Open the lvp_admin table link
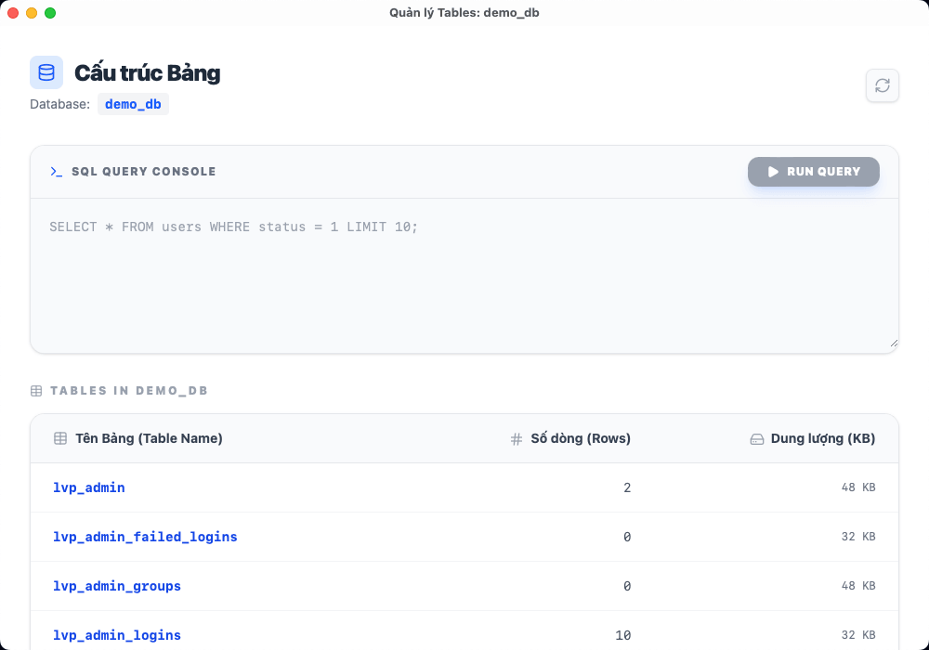 pyautogui.click(x=89, y=487)
